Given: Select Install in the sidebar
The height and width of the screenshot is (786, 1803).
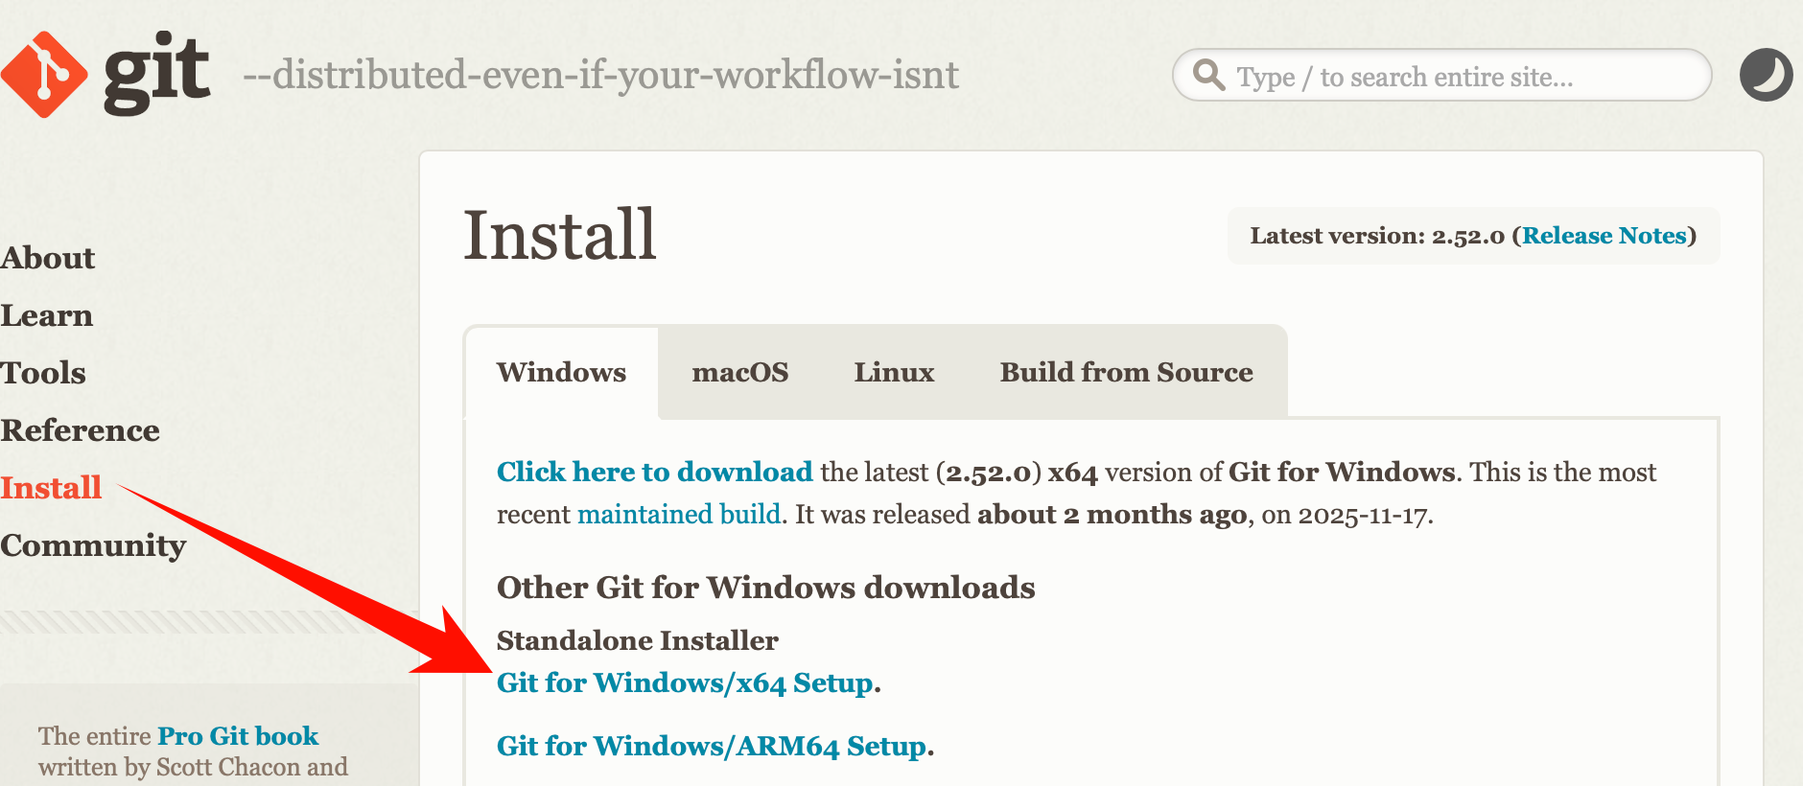Looking at the screenshot, I should [51, 488].
